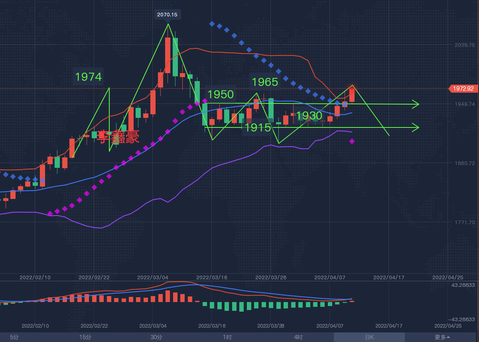Viewport: 479px width, 342px height.
Task: Switch to the 4时 interval tab
Action: tap(298, 337)
